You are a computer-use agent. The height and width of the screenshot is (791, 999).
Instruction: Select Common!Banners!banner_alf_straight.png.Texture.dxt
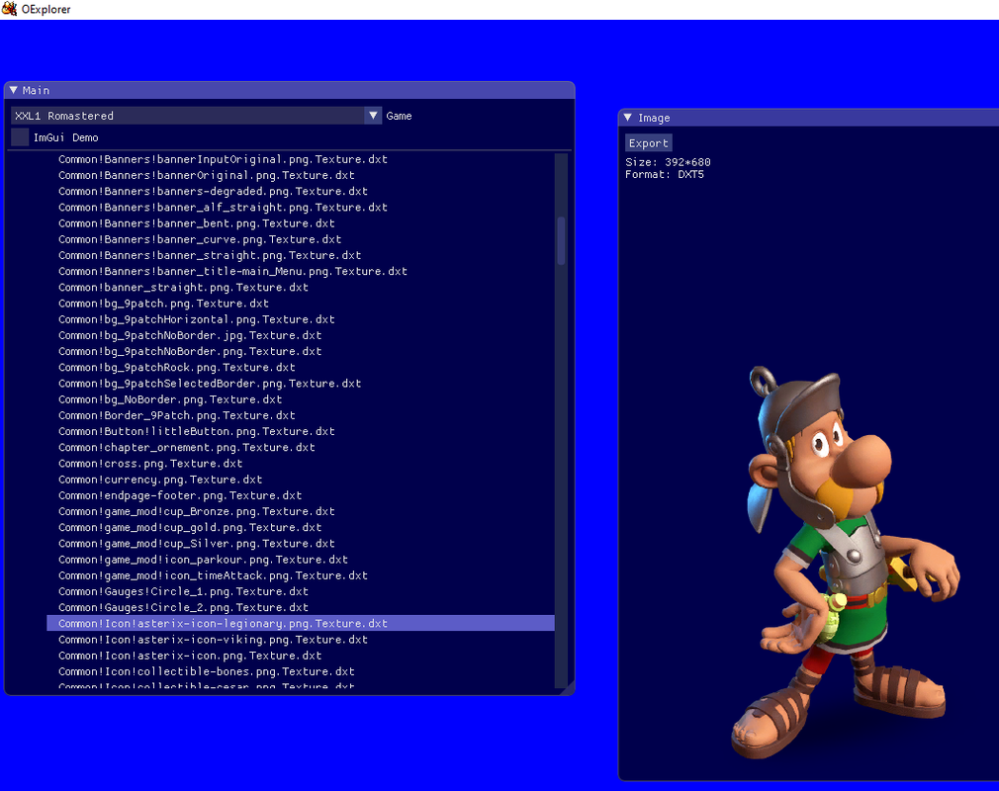pos(300,207)
